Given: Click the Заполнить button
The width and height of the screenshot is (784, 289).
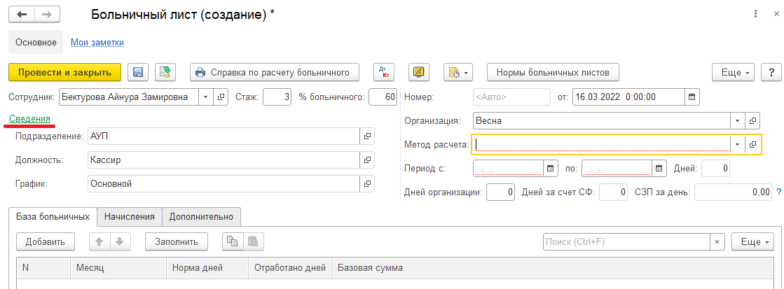Looking at the screenshot, I should [x=177, y=241].
